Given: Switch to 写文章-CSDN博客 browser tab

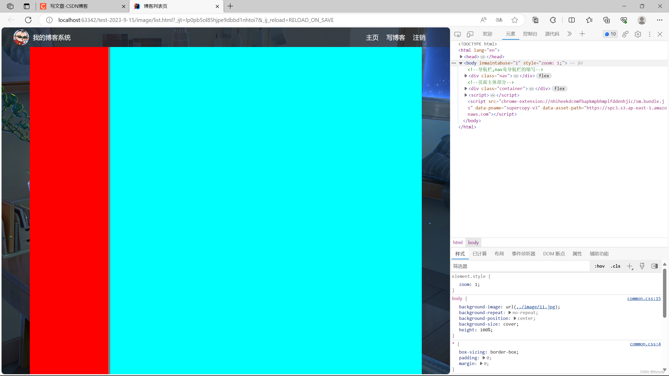Looking at the screenshot, I should point(82,6).
